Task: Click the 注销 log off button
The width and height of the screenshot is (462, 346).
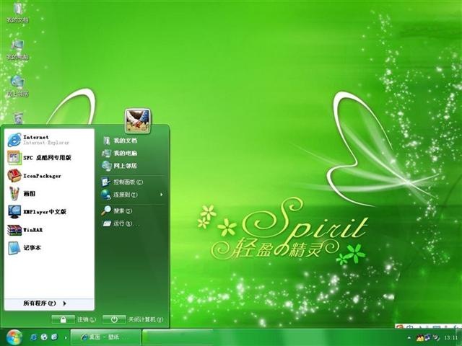Action: pyautogui.click(x=74, y=319)
